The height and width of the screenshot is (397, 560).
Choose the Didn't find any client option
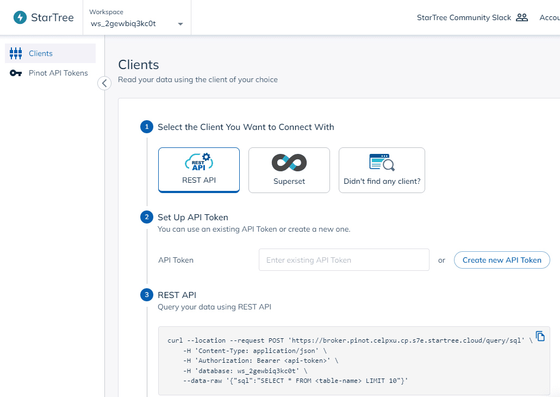[x=381, y=170]
